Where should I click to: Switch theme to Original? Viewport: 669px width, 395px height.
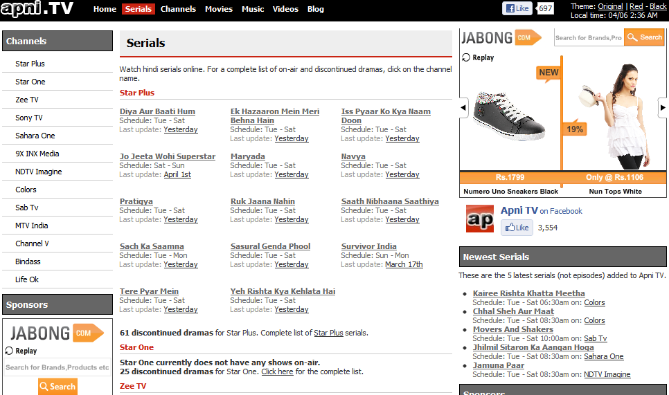[x=610, y=6]
